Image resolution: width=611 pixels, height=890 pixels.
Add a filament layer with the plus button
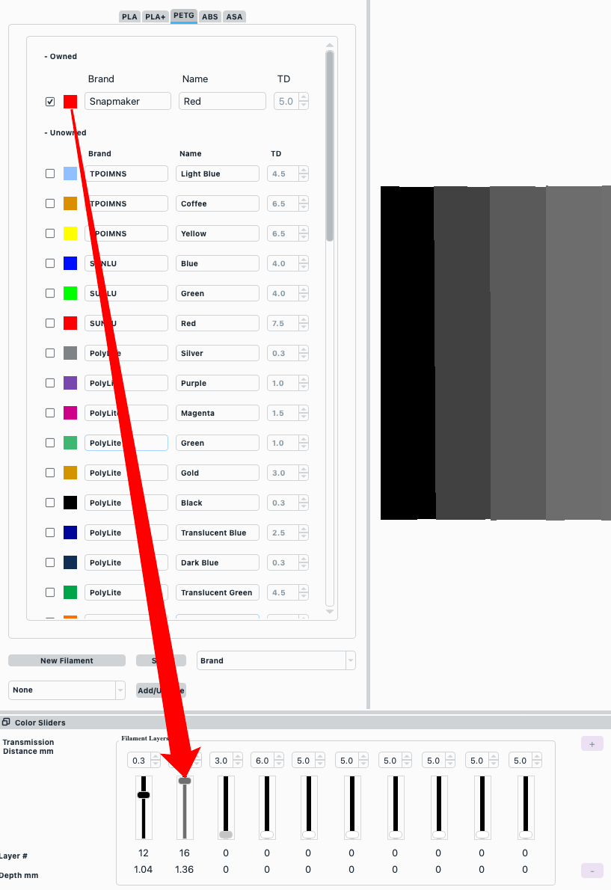[592, 743]
